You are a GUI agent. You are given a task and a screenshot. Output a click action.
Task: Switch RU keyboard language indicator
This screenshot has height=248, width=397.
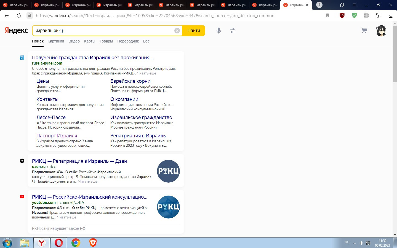pyautogui.click(x=347, y=242)
